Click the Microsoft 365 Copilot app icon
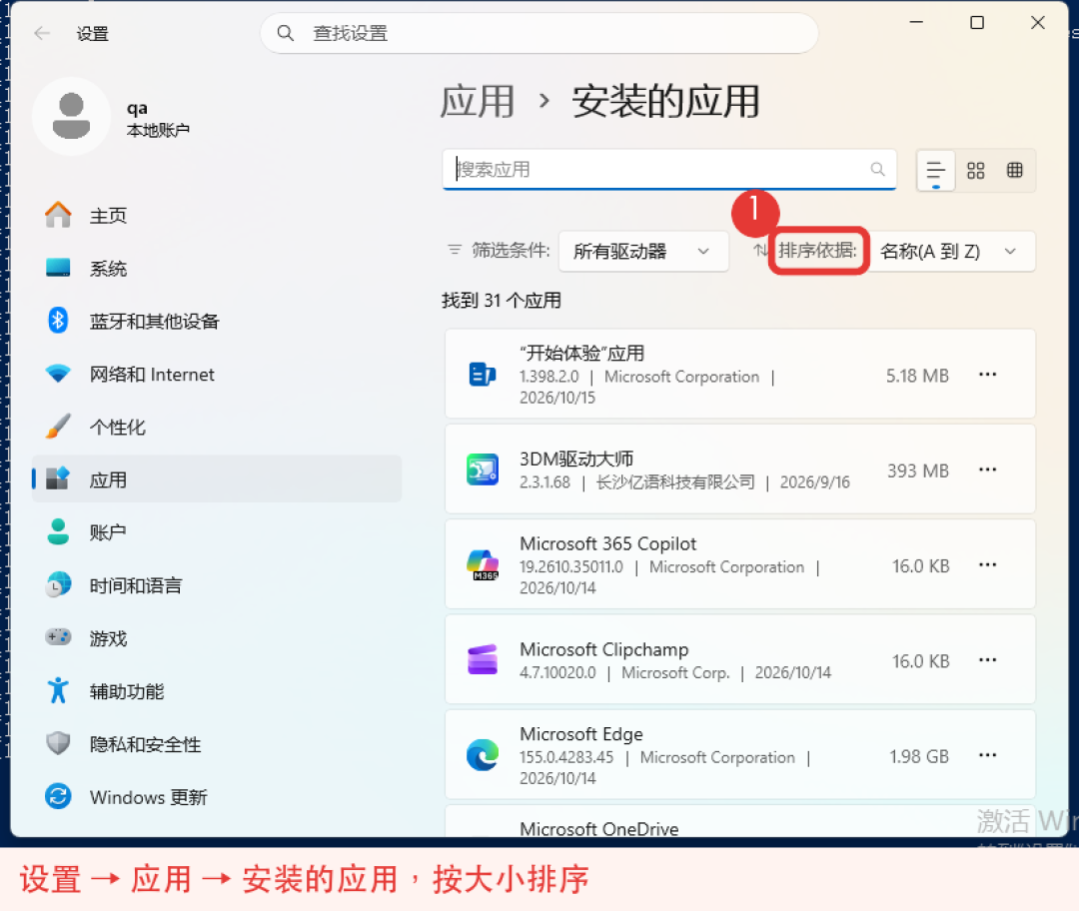Viewport: 1079px width, 911px height. click(483, 565)
